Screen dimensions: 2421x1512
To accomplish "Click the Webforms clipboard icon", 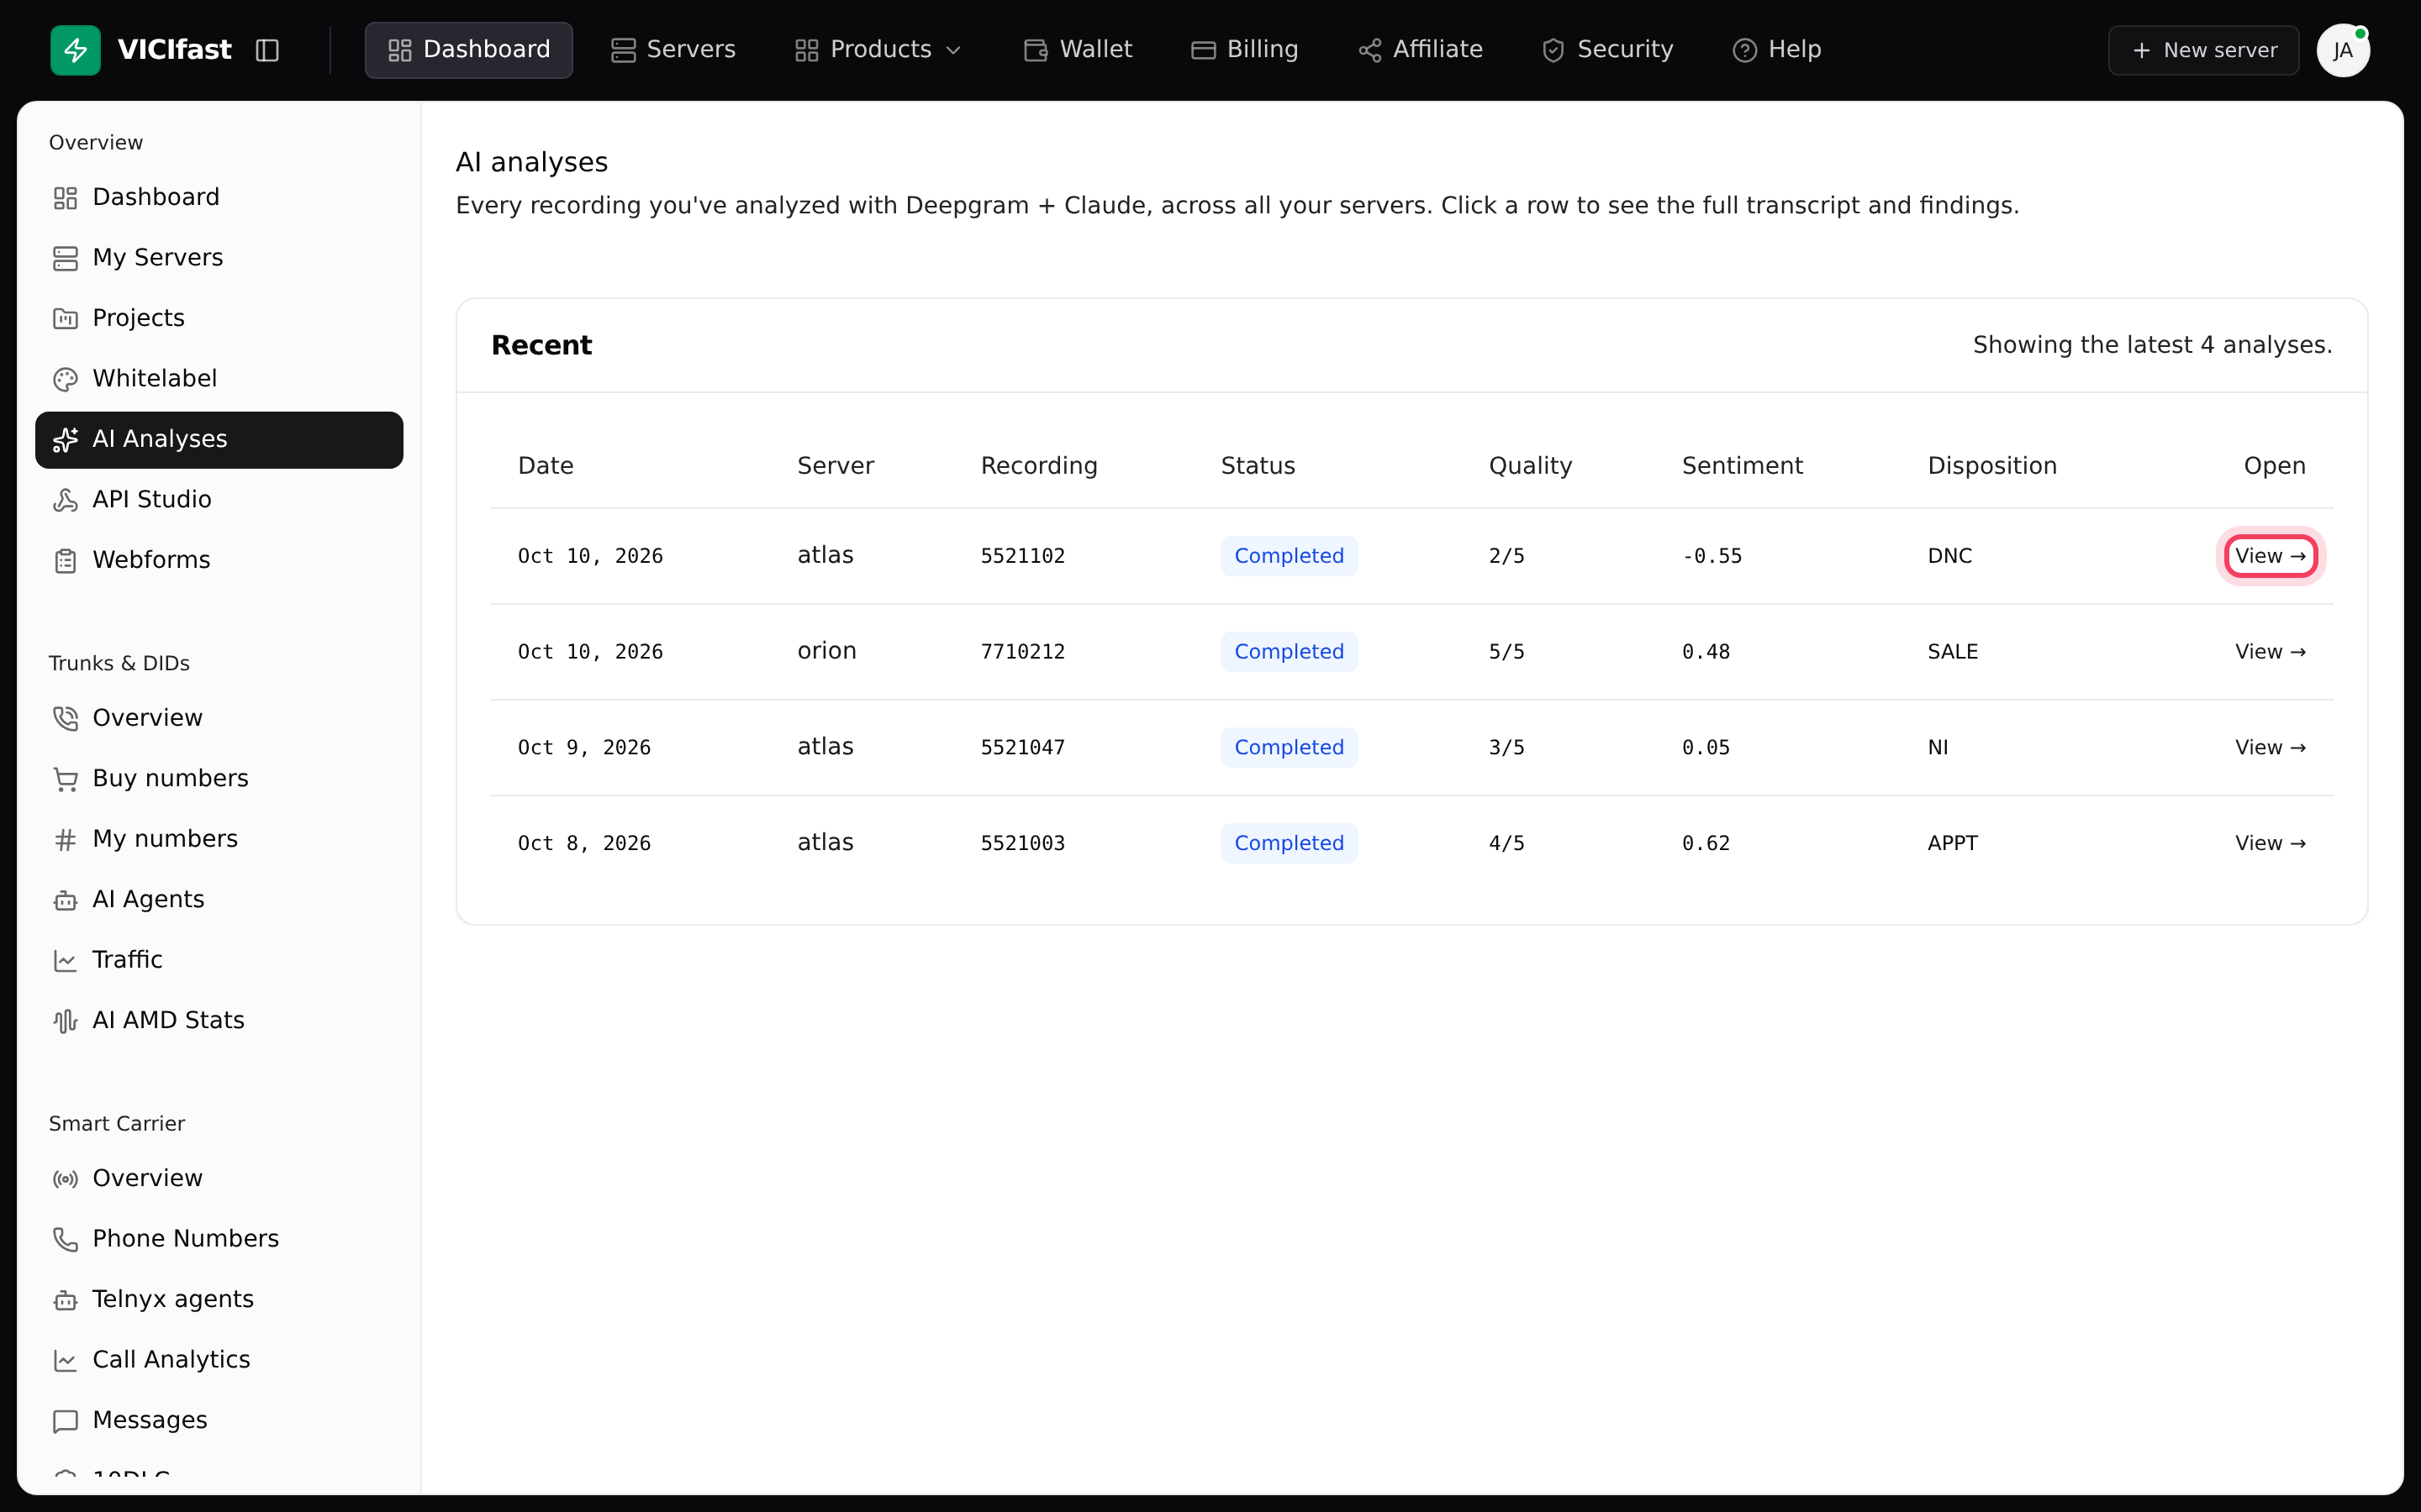I will pyautogui.click(x=65, y=561).
